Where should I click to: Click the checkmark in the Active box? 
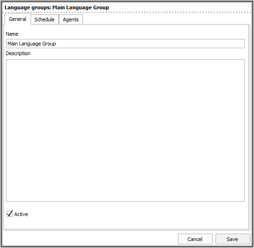point(9,214)
